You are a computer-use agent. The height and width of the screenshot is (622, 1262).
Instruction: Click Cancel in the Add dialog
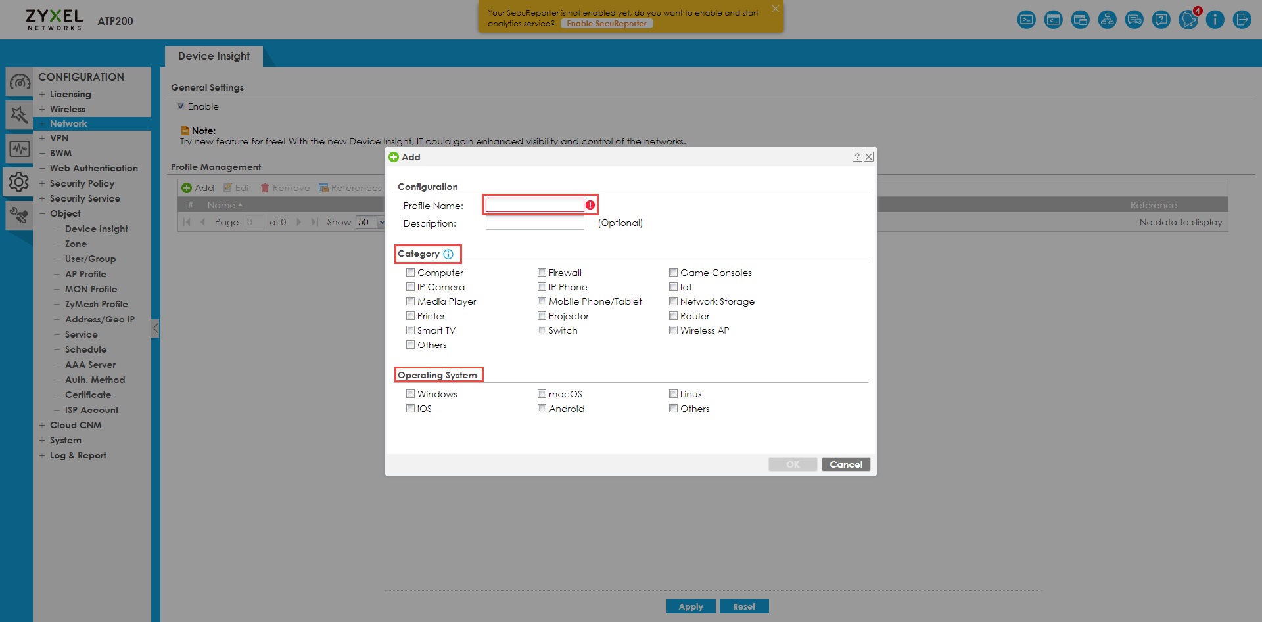[845, 464]
